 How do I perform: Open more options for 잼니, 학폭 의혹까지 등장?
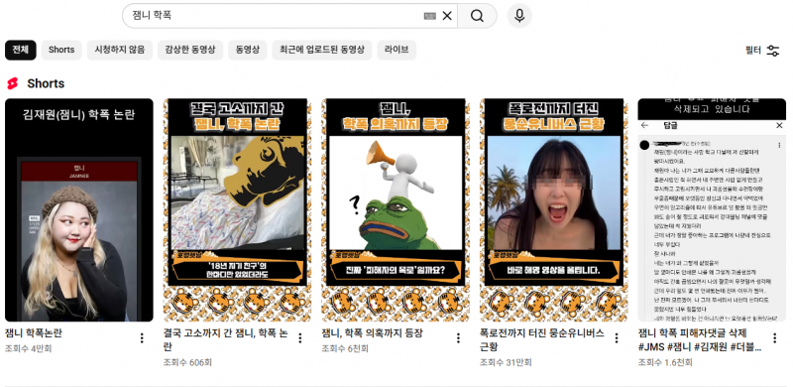coord(458,337)
